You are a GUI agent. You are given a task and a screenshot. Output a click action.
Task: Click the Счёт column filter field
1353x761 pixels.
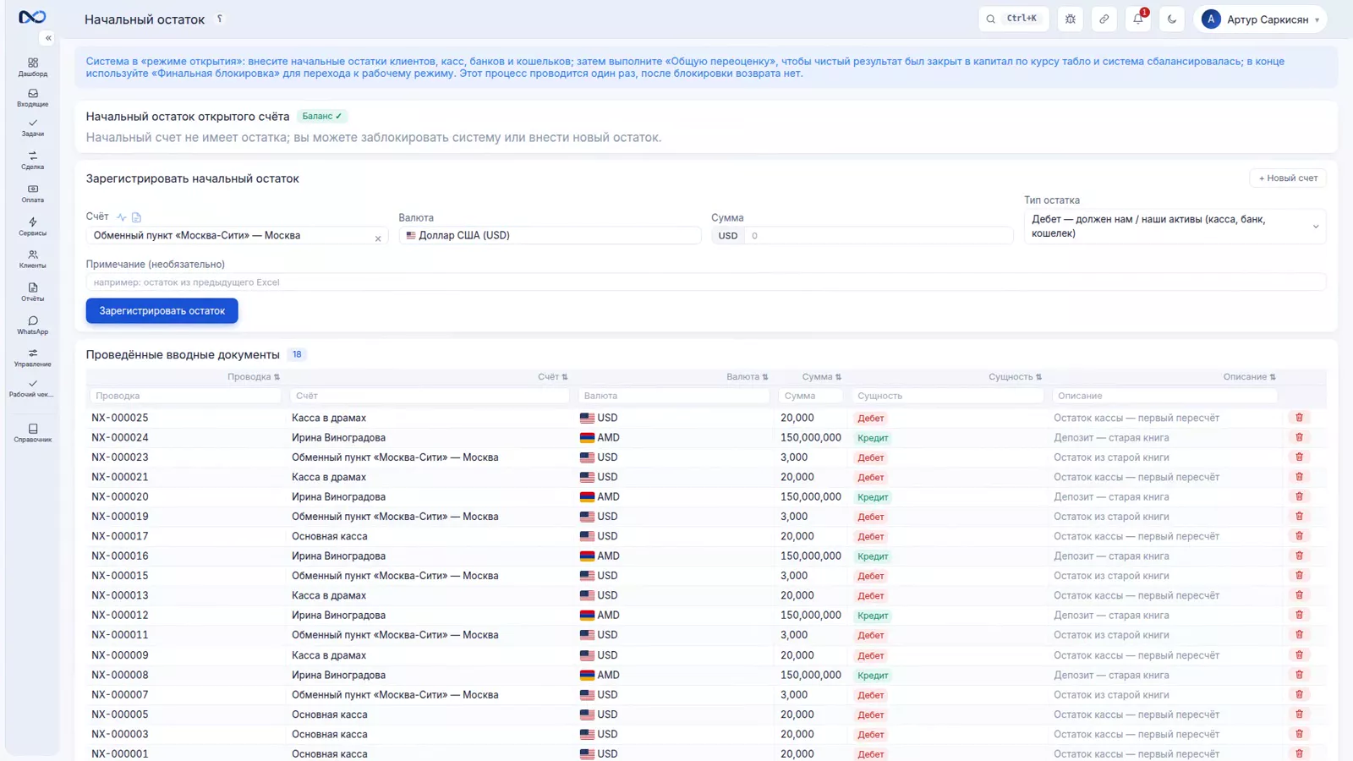430,396
